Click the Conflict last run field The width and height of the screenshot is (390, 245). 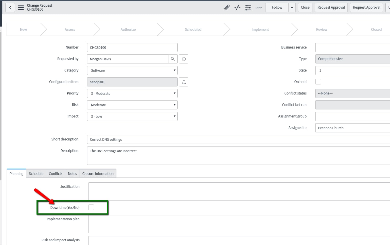[353, 105]
